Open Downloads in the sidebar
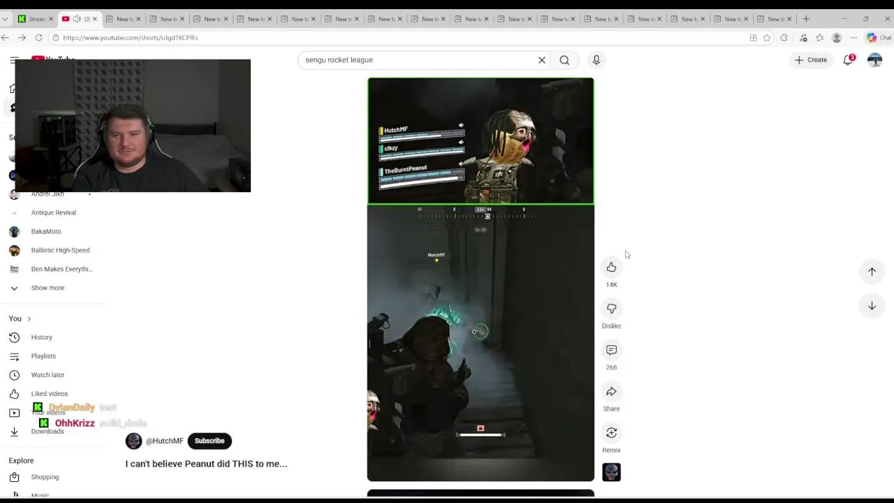 click(x=47, y=432)
